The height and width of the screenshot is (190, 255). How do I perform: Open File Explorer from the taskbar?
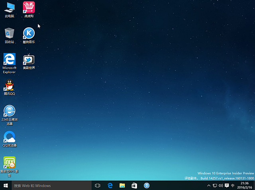[122, 186]
